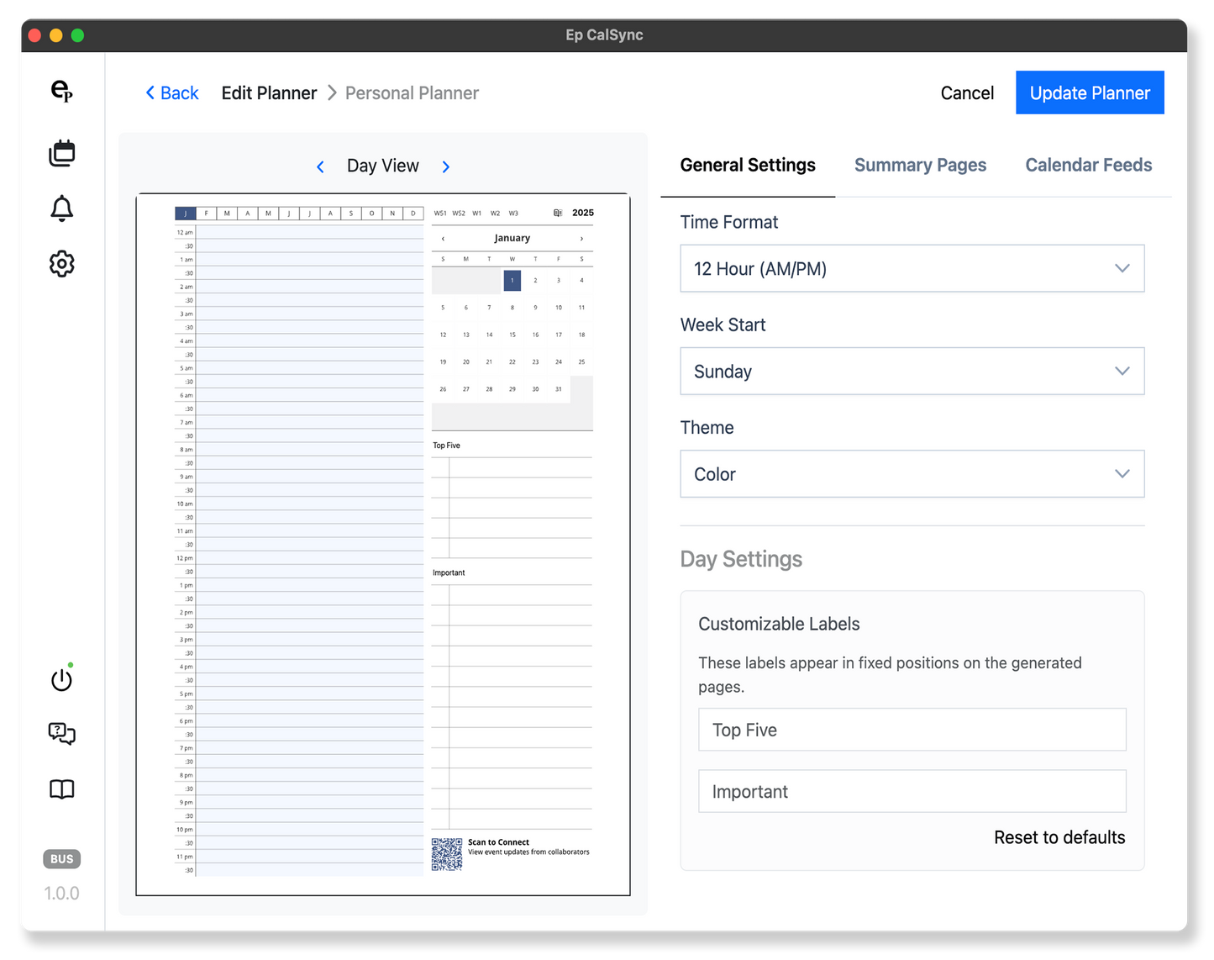Click Reset to defaults

click(x=1059, y=837)
